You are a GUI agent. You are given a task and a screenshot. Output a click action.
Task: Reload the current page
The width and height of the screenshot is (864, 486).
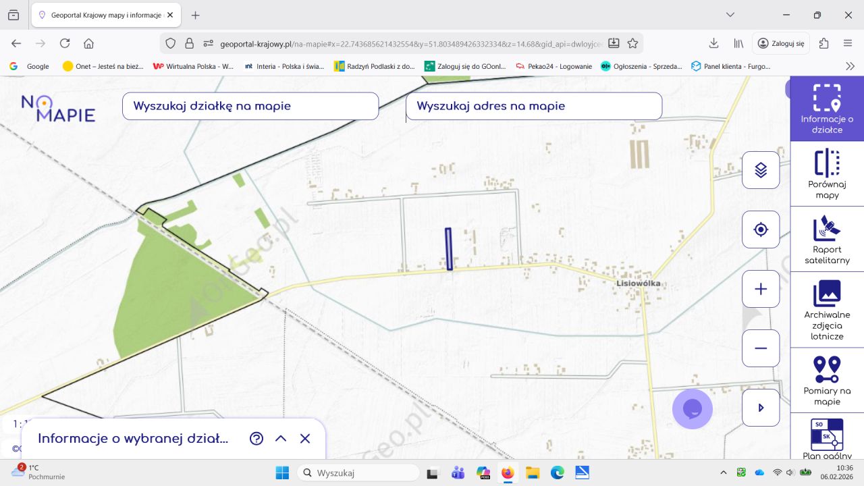coord(65,43)
